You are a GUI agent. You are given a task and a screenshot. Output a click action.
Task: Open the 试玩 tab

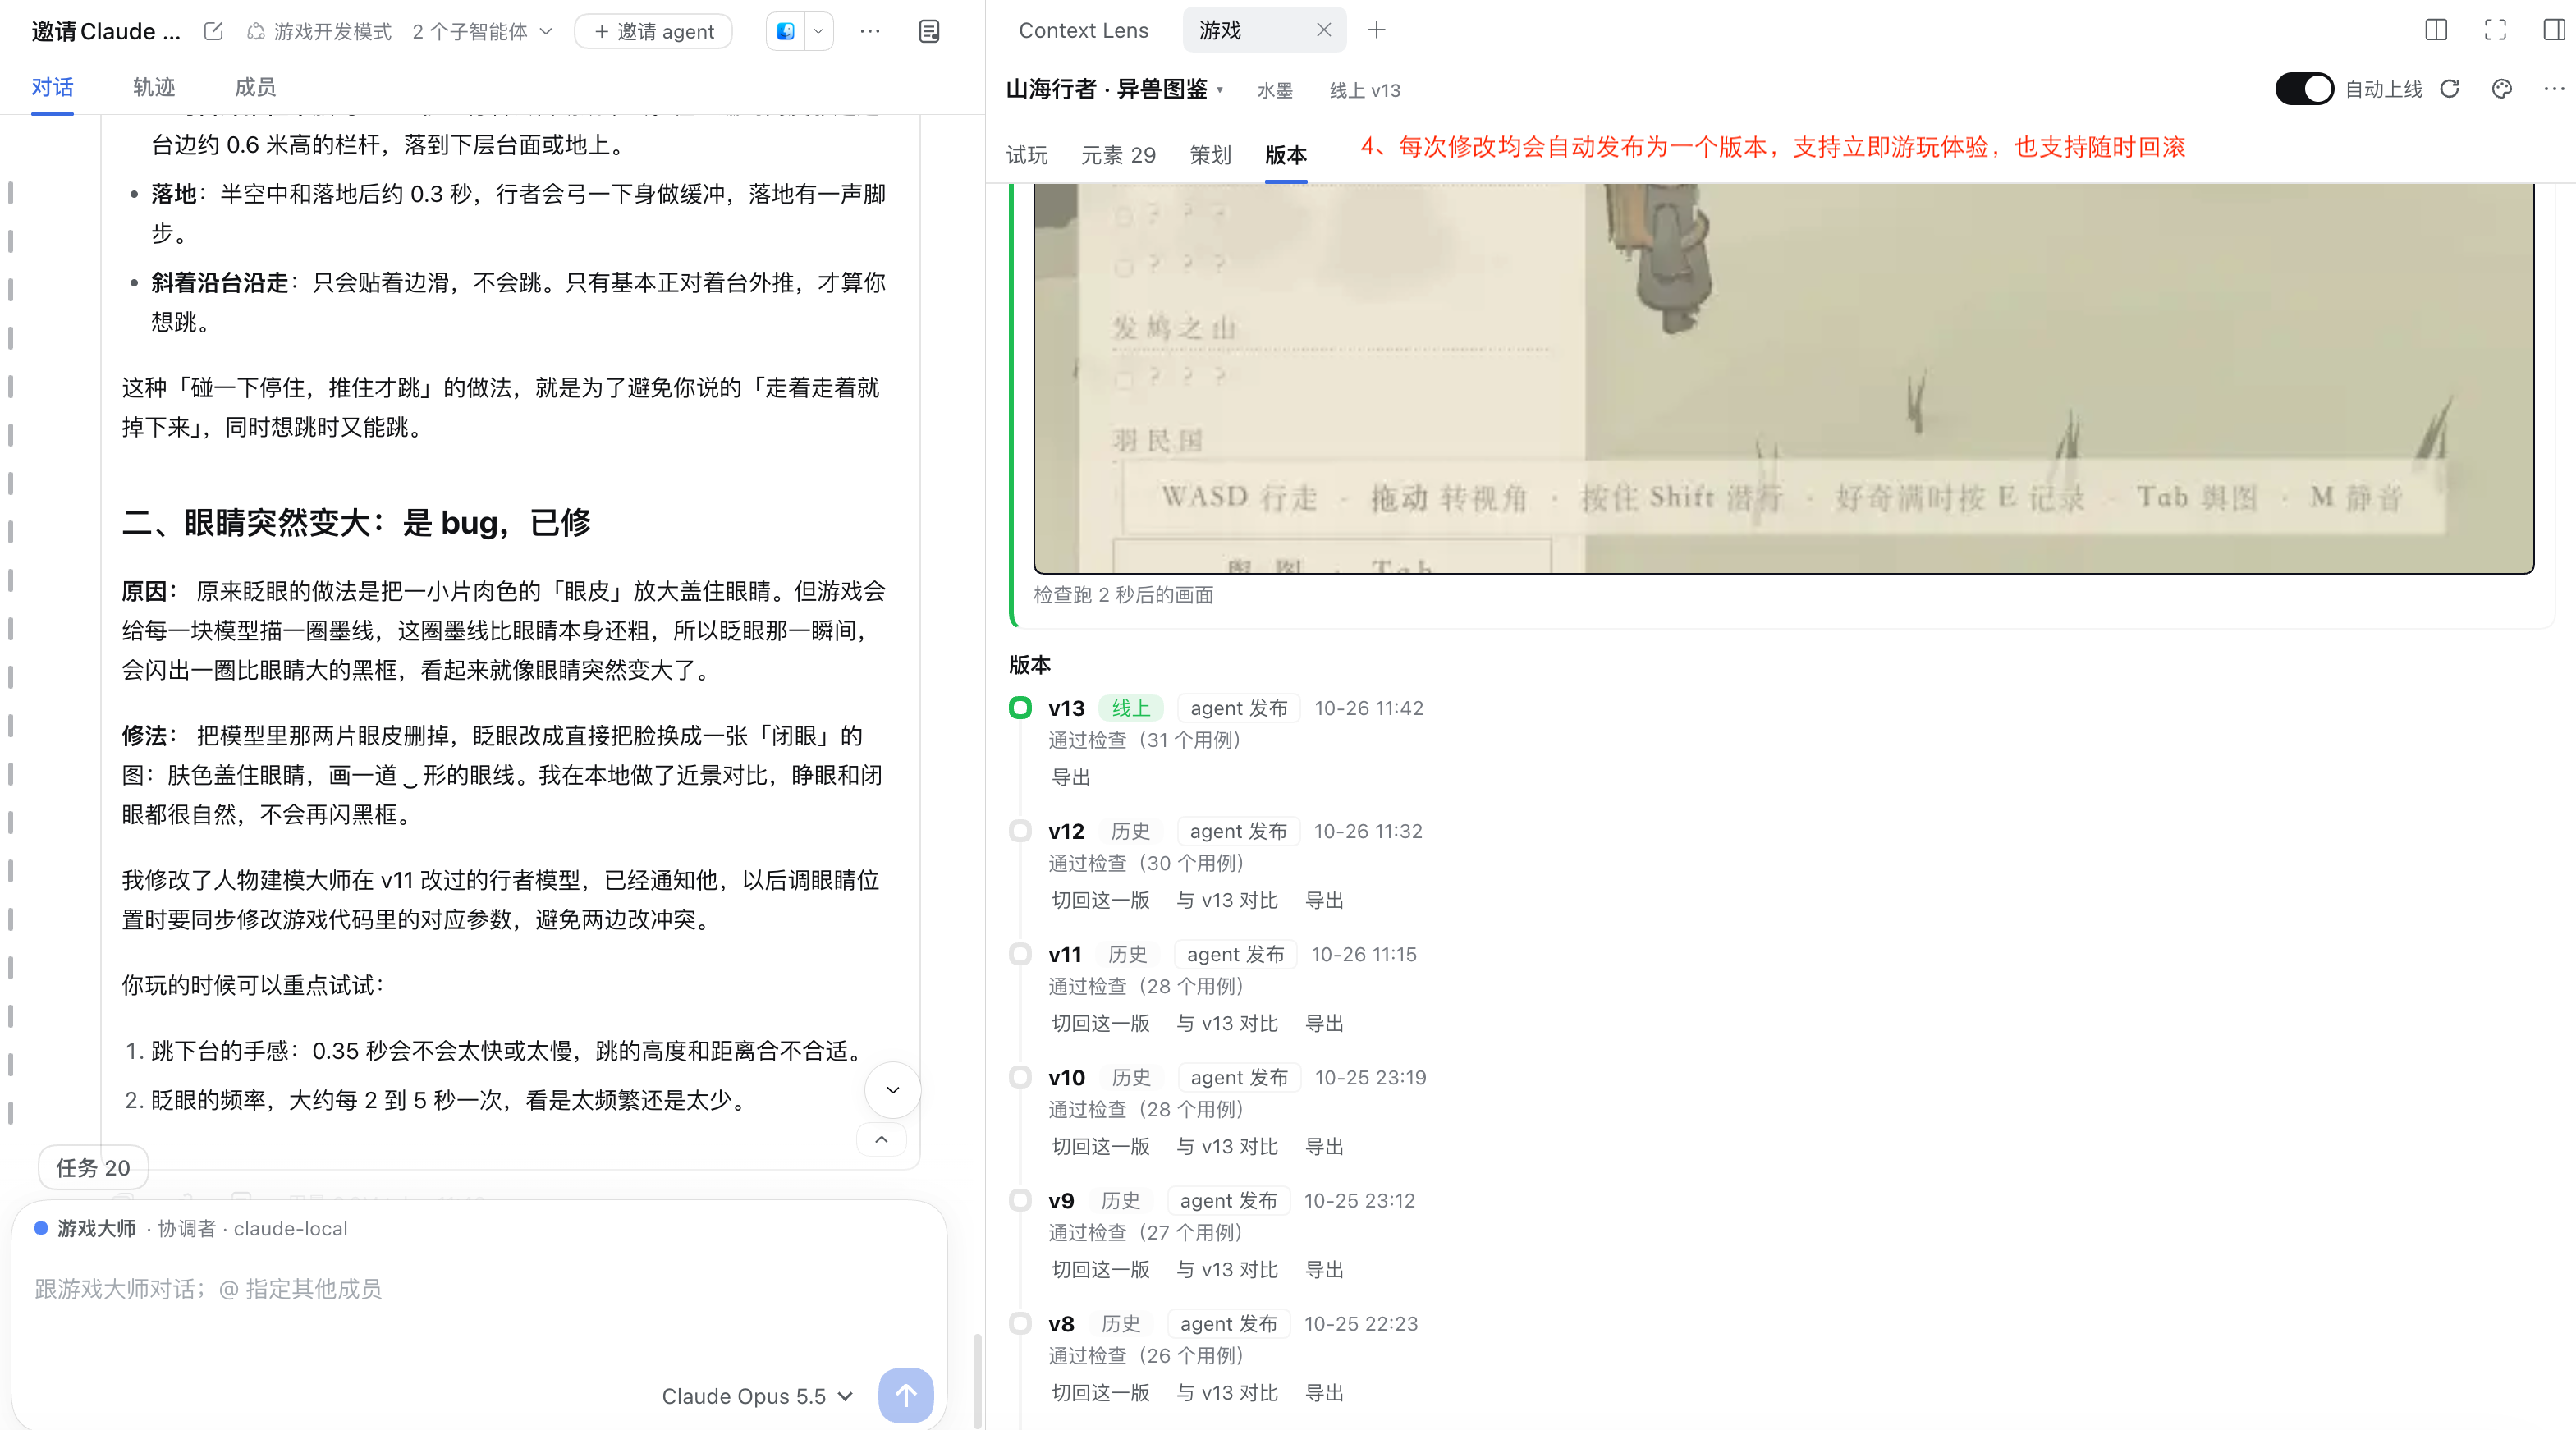click(x=1027, y=155)
